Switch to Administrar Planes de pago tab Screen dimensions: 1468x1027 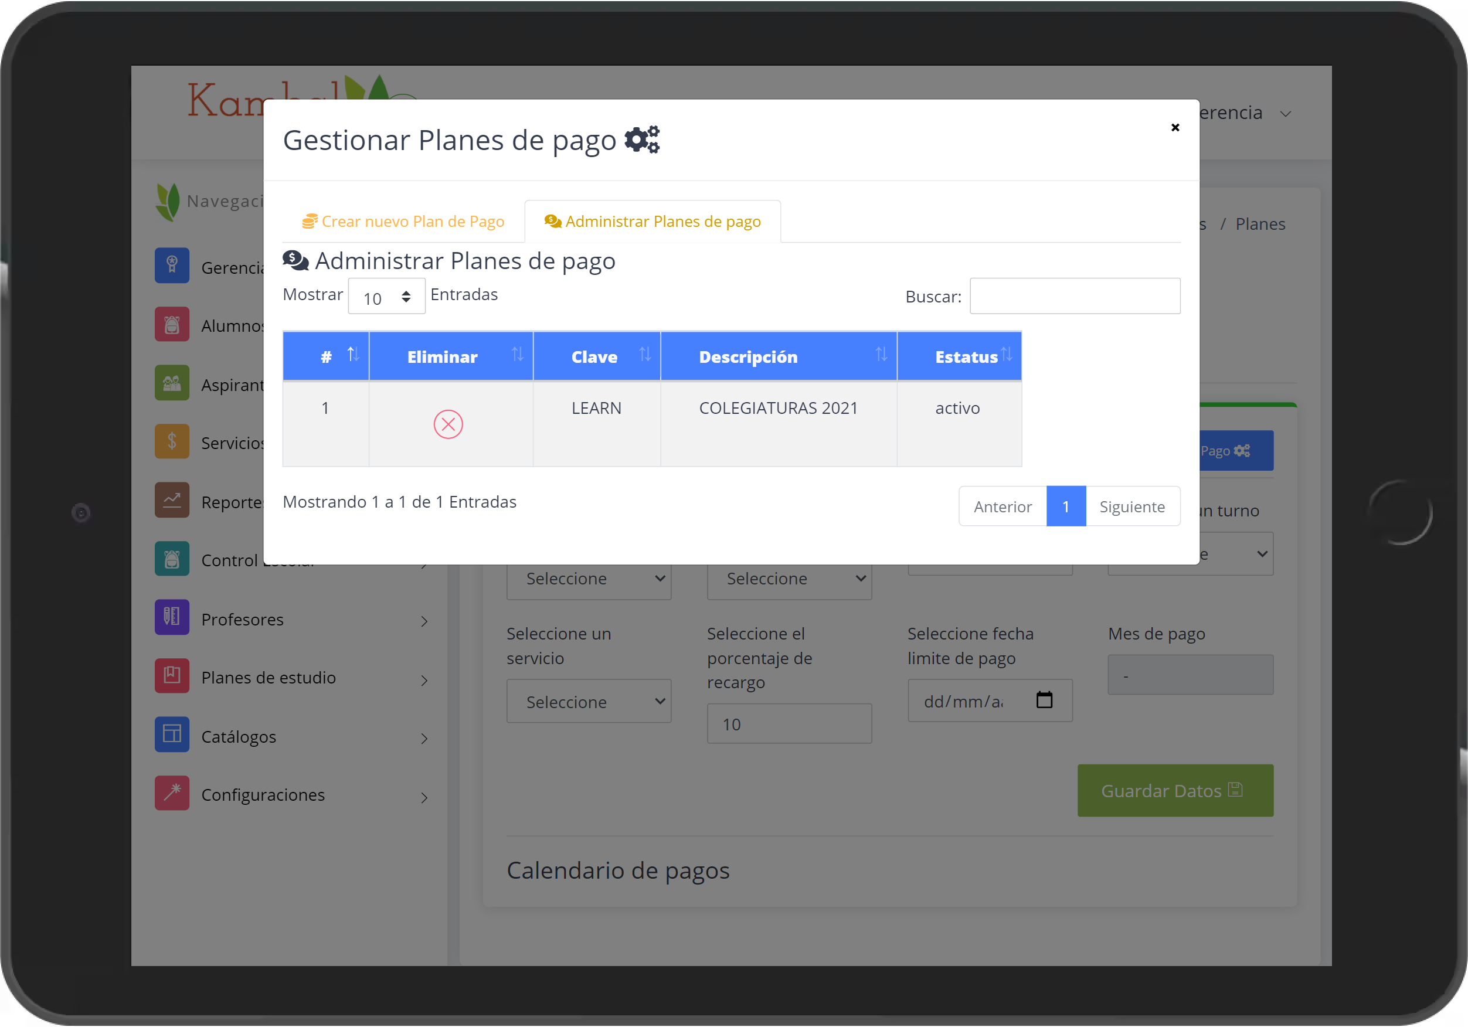(x=653, y=221)
